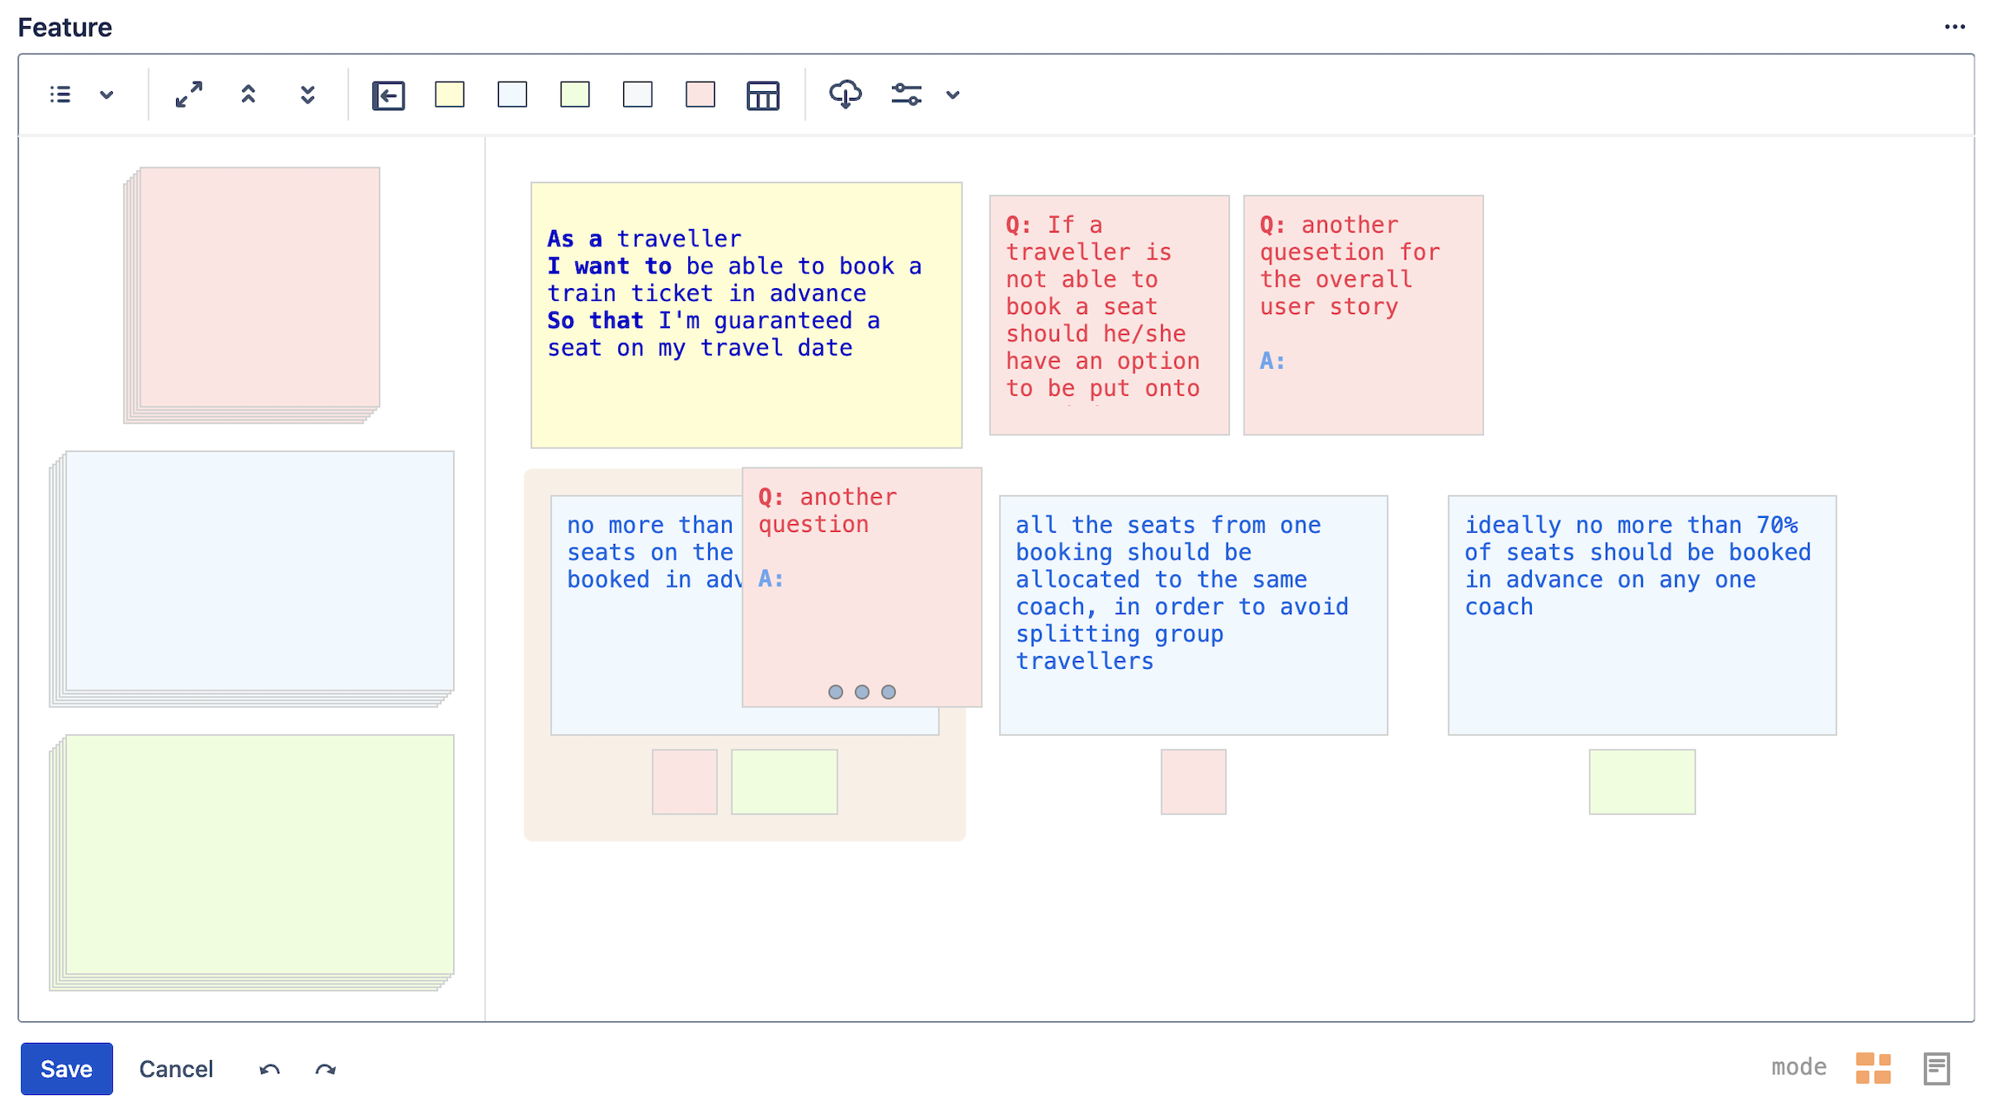Image resolution: width=1991 pixels, height=1114 pixels.
Task: Click the 'Feature' title text
Action: coord(65,28)
